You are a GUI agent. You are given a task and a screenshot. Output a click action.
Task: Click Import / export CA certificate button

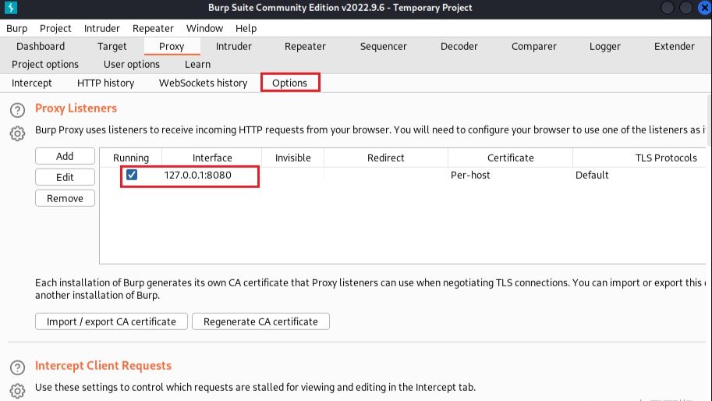point(112,321)
